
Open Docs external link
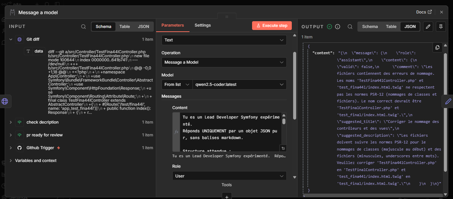pos(424,12)
